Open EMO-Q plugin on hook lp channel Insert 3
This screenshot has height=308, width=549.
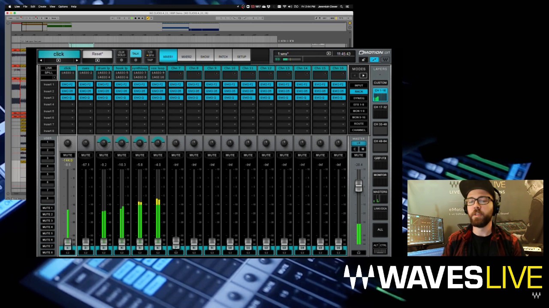pos(121,98)
